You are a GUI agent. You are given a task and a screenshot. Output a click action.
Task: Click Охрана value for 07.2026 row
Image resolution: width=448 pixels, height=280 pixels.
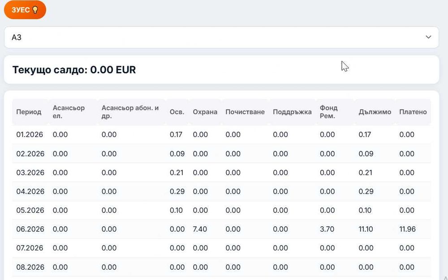pyautogui.click(x=200, y=248)
